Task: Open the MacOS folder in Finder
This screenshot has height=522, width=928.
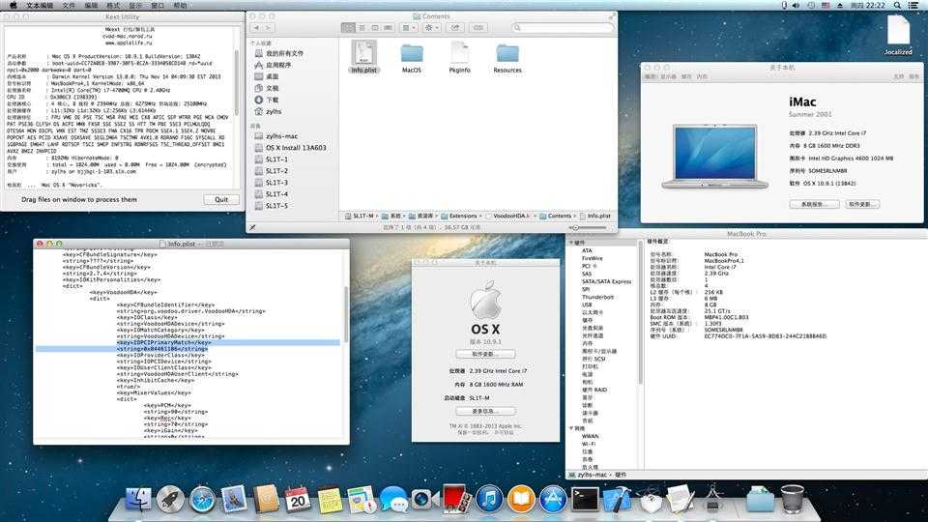Action: 412,58
